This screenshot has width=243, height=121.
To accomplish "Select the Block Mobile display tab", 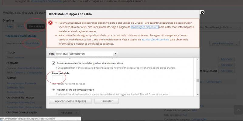I will pyautogui.click(x=36, y=27).
